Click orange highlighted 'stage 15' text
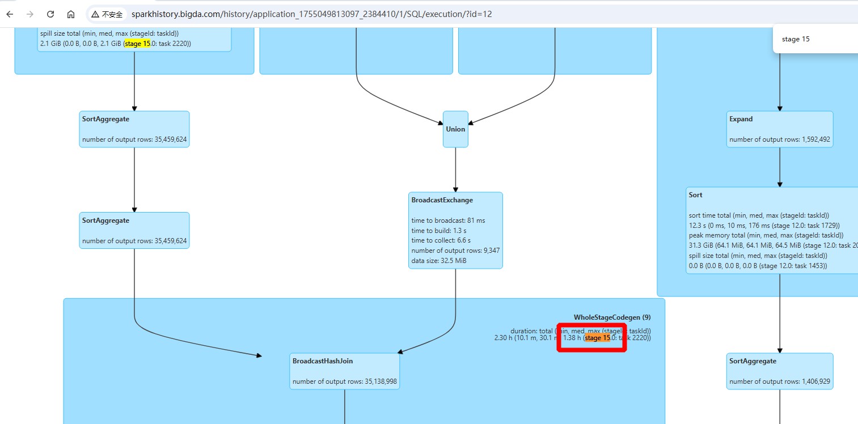The image size is (858, 424). [598, 338]
